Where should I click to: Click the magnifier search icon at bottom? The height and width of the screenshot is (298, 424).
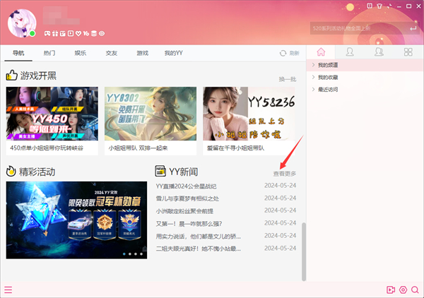pos(415,290)
